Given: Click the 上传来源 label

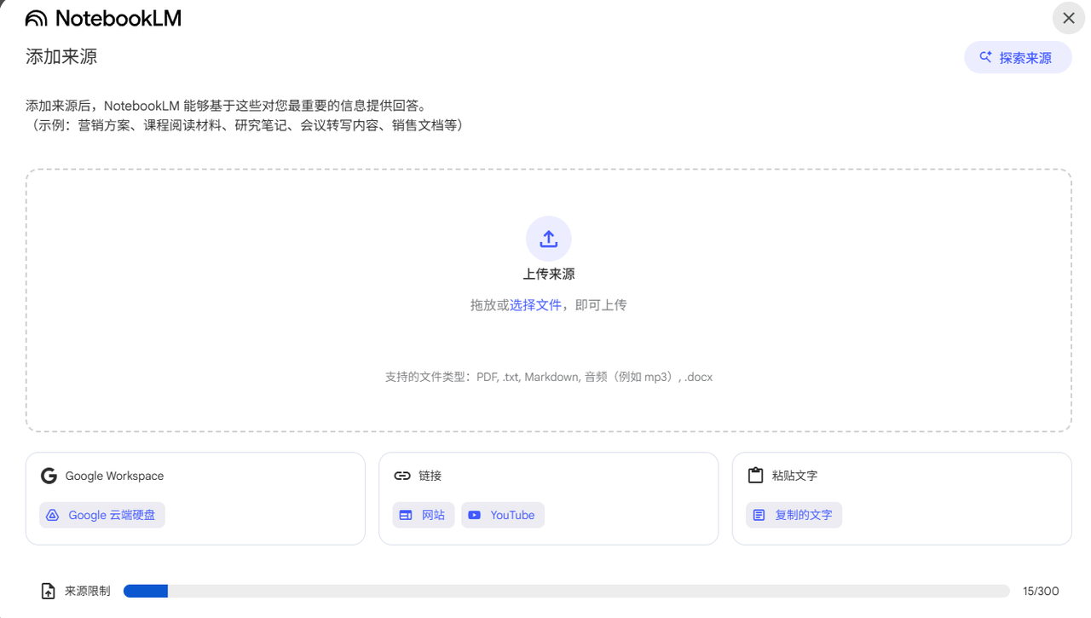Looking at the screenshot, I should 549,274.
